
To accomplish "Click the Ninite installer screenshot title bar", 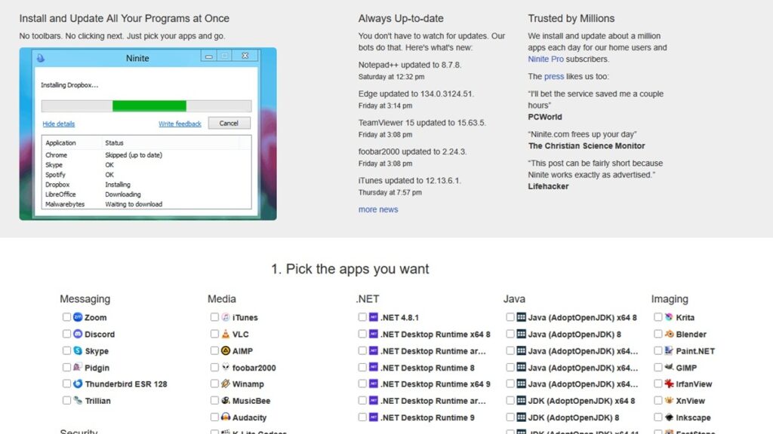I will [x=146, y=57].
